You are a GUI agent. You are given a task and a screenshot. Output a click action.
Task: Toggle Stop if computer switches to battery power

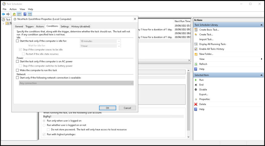(x=20, y=66)
